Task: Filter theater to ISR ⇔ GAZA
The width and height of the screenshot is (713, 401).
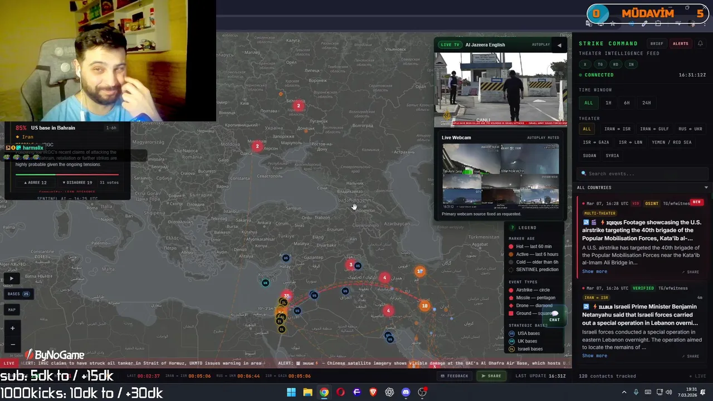Action: pyautogui.click(x=596, y=142)
